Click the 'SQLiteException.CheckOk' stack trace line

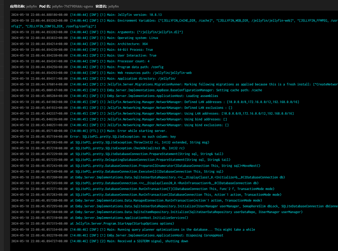[x=98, y=148]
